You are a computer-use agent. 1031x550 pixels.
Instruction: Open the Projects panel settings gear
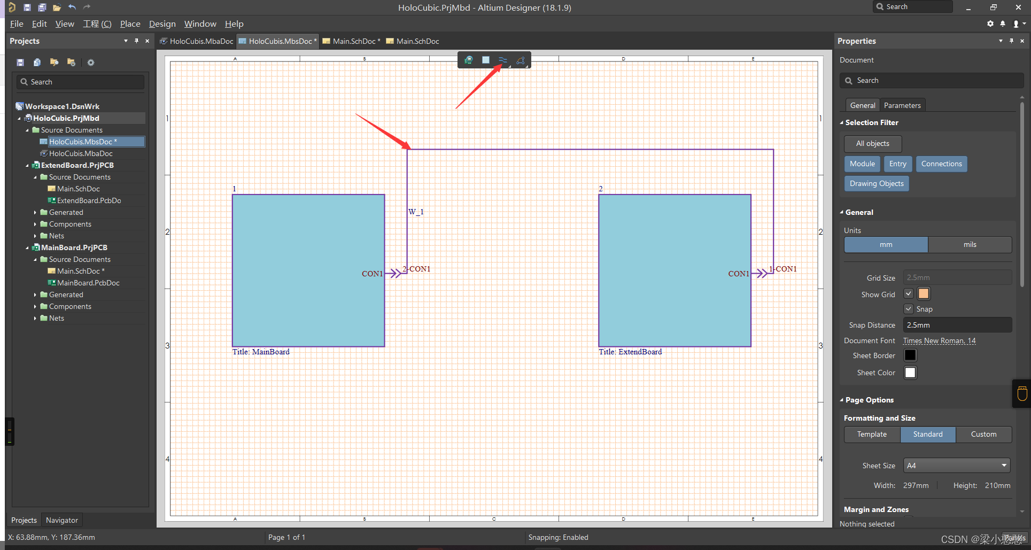[x=91, y=63]
